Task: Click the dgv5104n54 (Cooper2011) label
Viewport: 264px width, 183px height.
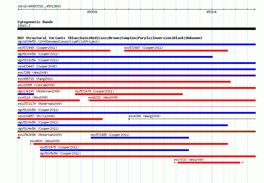Action: pos(38,129)
